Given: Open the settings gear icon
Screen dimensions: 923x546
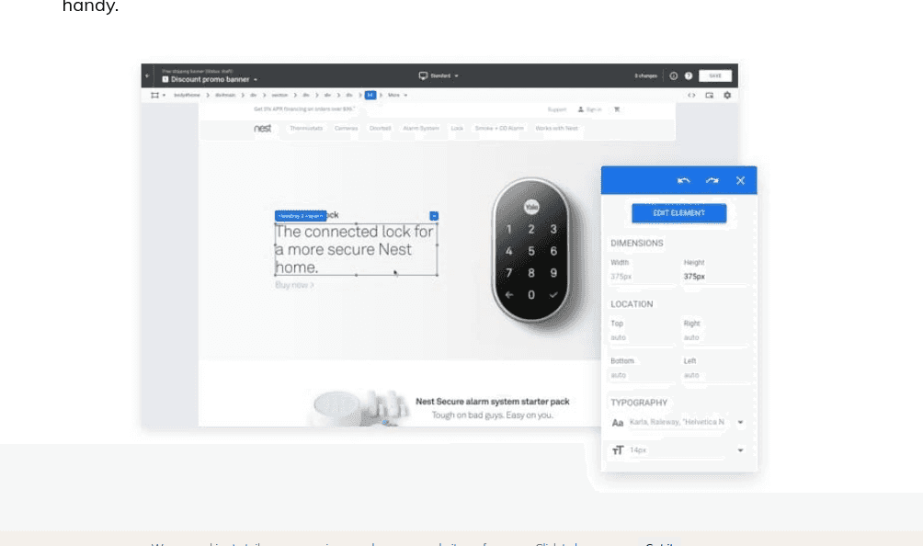Looking at the screenshot, I should point(727,96).
